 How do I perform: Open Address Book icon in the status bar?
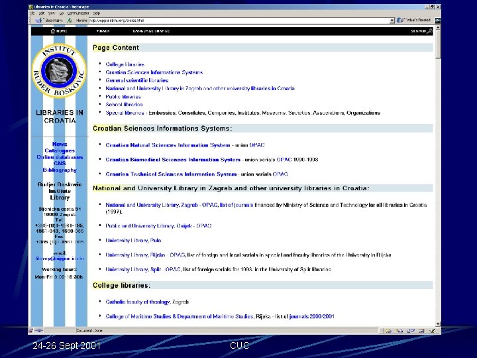(421, 331)
